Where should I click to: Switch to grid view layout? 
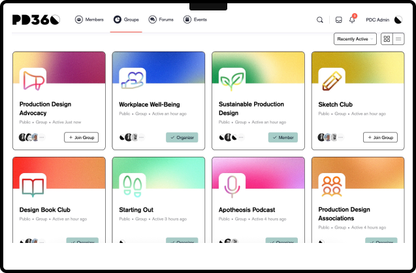click(x=387, y=39)
